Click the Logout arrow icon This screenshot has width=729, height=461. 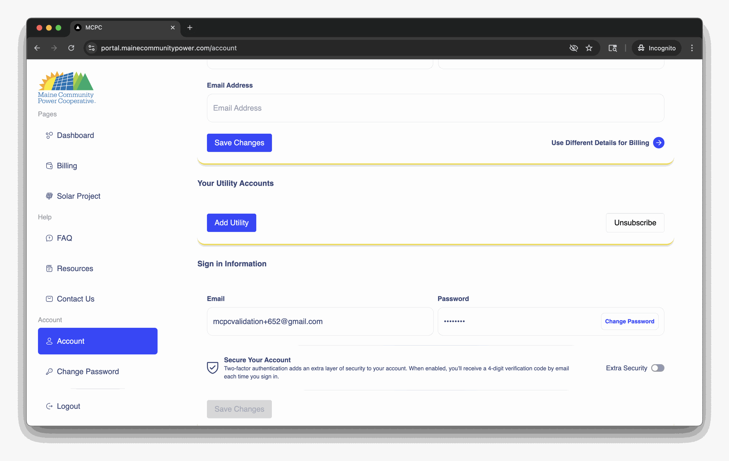[x=49, y=406]
